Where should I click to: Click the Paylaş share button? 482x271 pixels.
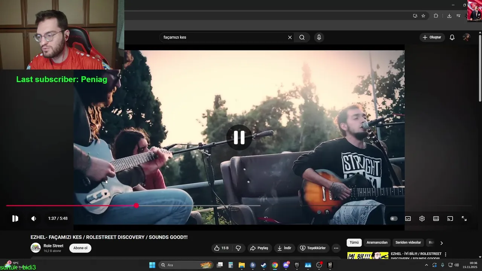coord(259,248)
